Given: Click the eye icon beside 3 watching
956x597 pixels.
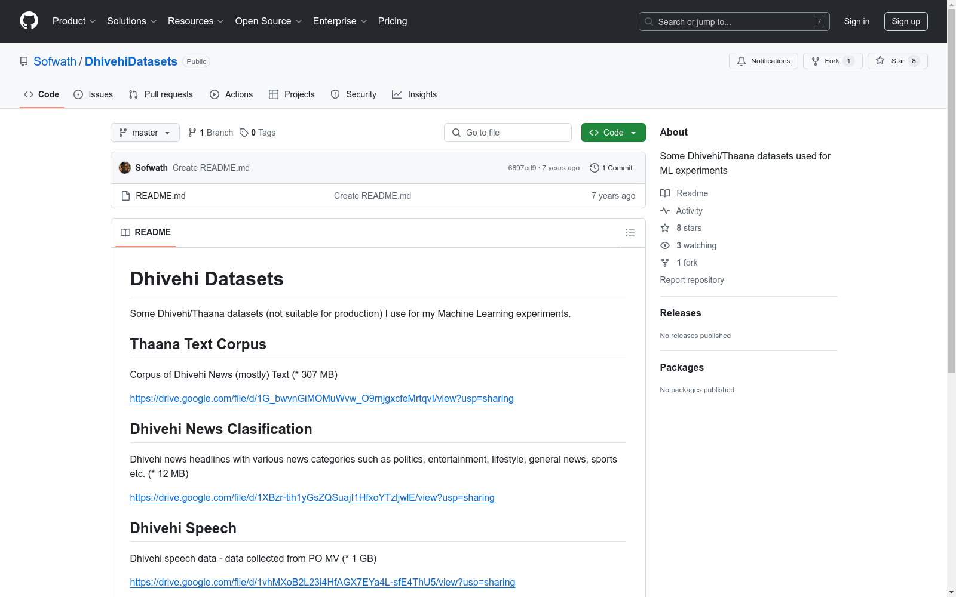Looking at the screenshot, I should click(x=665, y=245).
